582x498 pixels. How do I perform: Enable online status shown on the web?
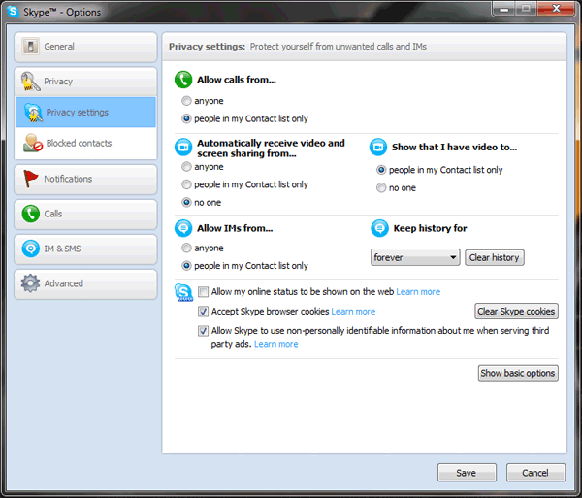point(204,292)
